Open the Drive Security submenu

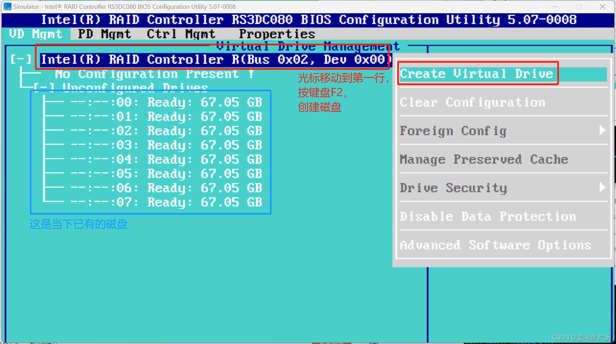pyautogui.click(x=503, y=188)
